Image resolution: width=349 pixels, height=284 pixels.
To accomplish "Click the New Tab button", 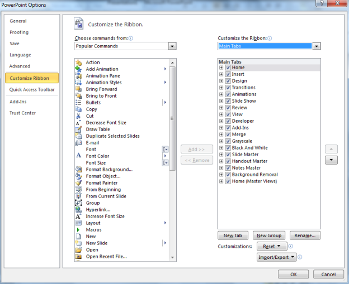I will click(233, 235).
